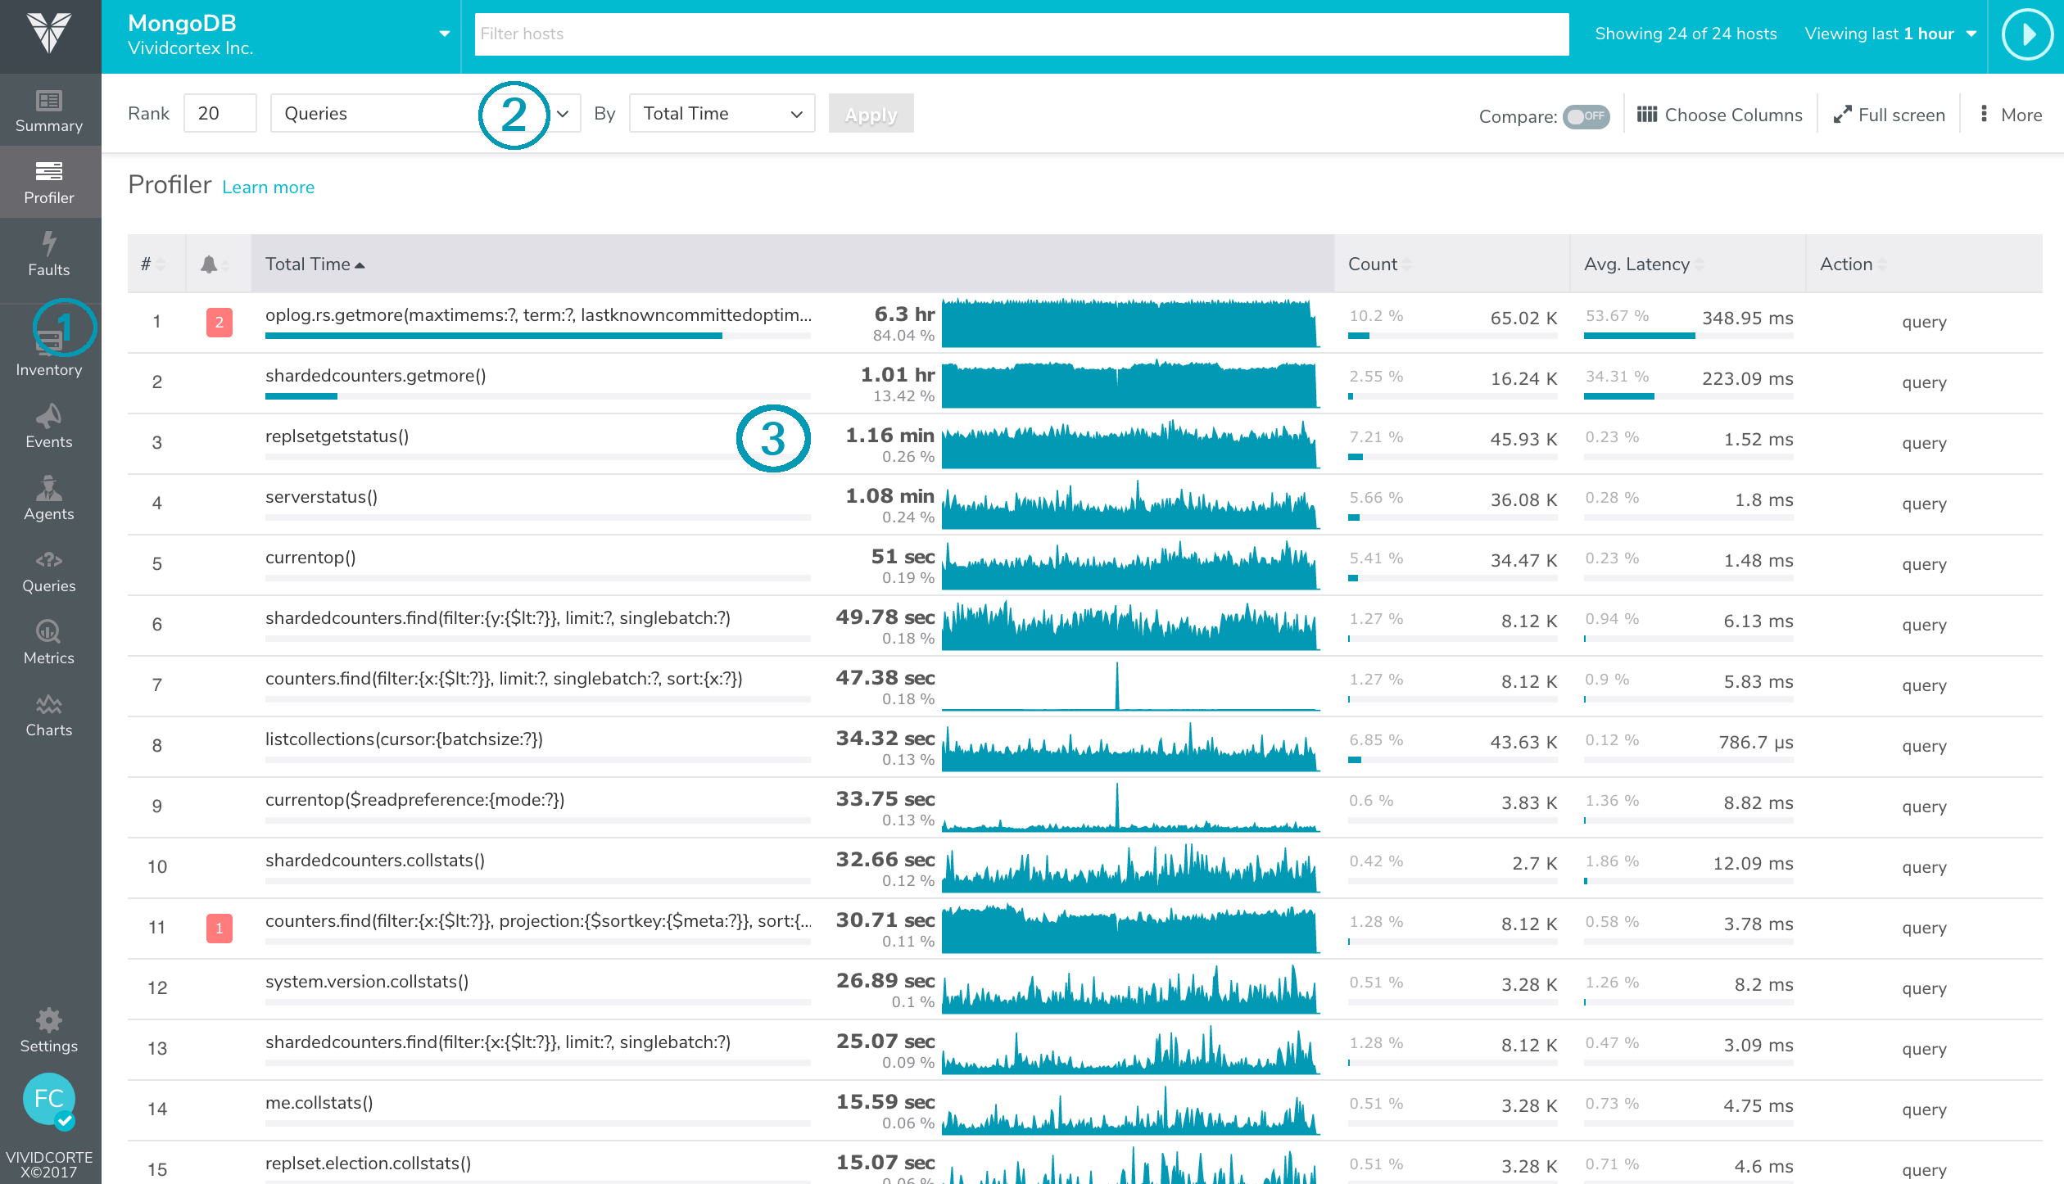Screen dimensions: 2064x1184
Task: Open Settings gear icon
Action: point(49,1020)
